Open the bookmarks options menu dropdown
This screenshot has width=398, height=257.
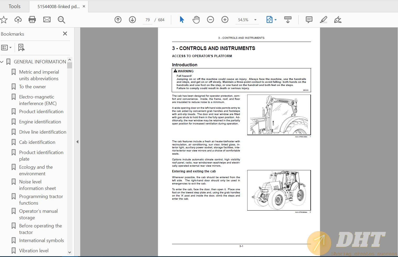(7, 48)
